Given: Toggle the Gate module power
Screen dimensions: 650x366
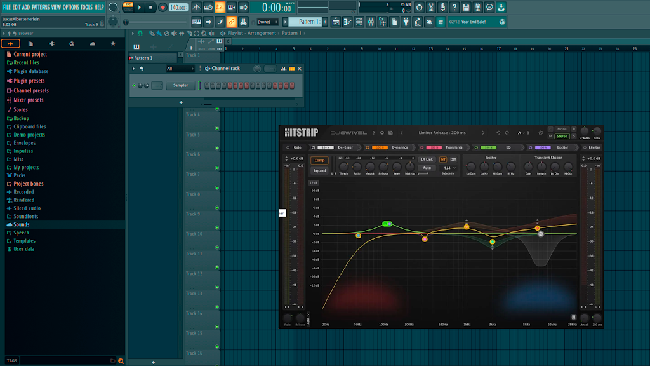Looking at the screenshot, I should (288, 147).
